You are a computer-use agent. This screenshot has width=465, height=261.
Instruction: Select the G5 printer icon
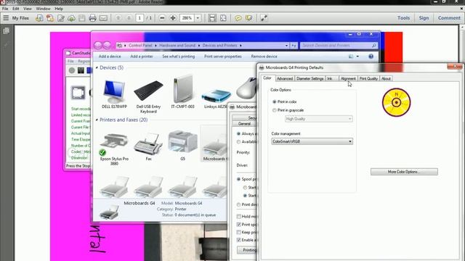(x=182, y=146)
